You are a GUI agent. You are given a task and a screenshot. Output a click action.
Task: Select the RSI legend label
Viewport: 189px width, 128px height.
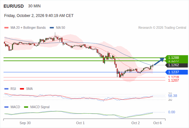(13, 89)
